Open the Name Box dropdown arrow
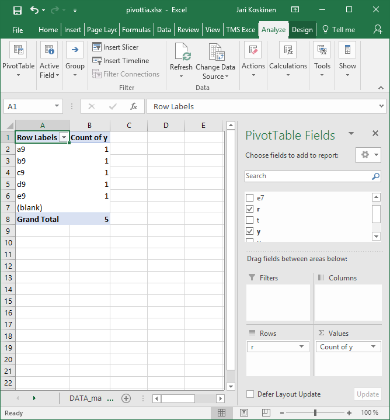This screenshot has height=420, width=390. 57,106
